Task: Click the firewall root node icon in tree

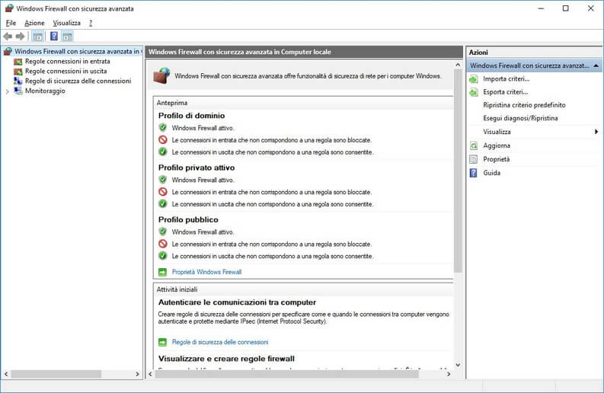Action: coord(8,51)
